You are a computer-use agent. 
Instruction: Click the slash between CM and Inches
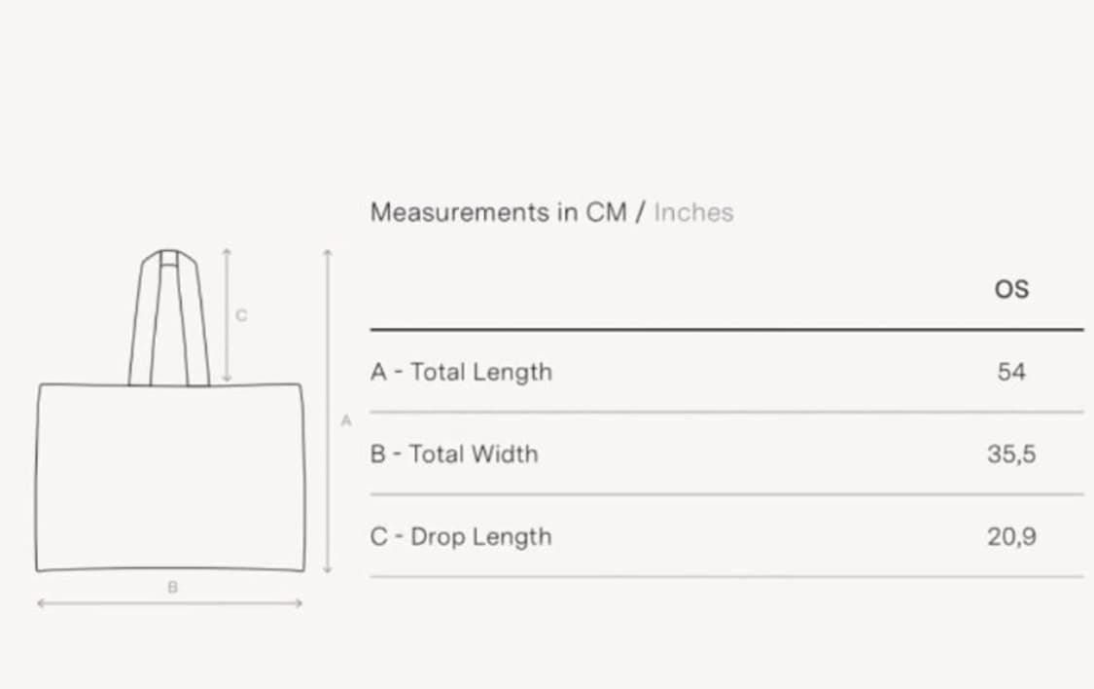(x=641, y=212)
